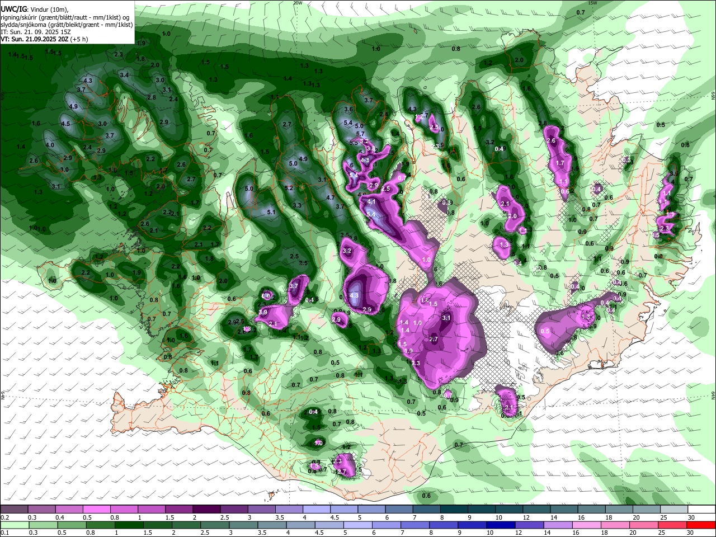The image size is (716, 537).
Task: Click the grayish-purple 0.2–0.3 swatch on the top scale
Action: pyautogui.click(x=14, y=510)
